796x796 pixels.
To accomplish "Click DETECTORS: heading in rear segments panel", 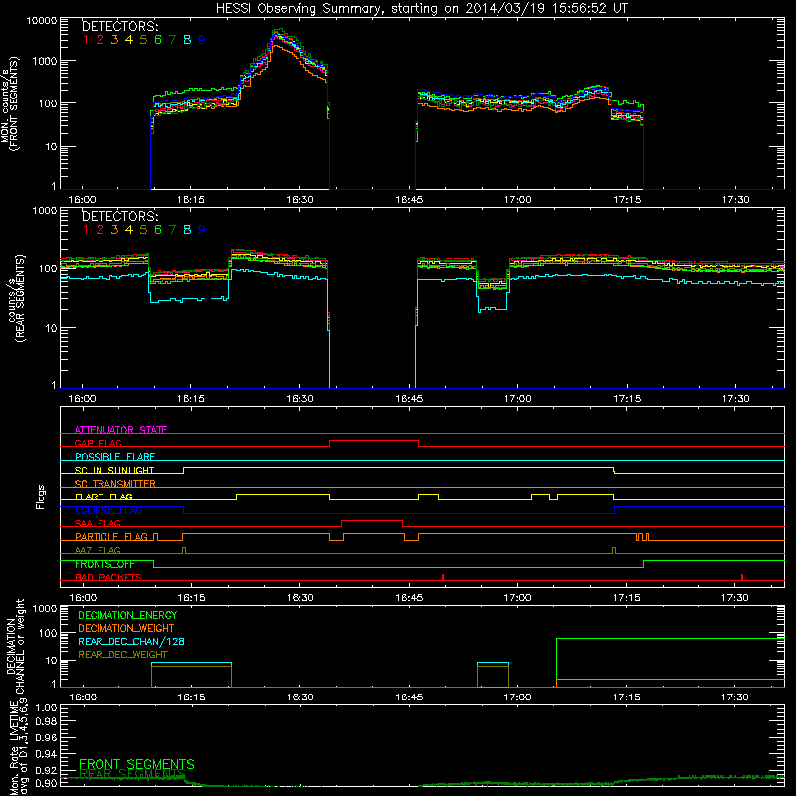I will pyautogui.click(x=120, y=216).
